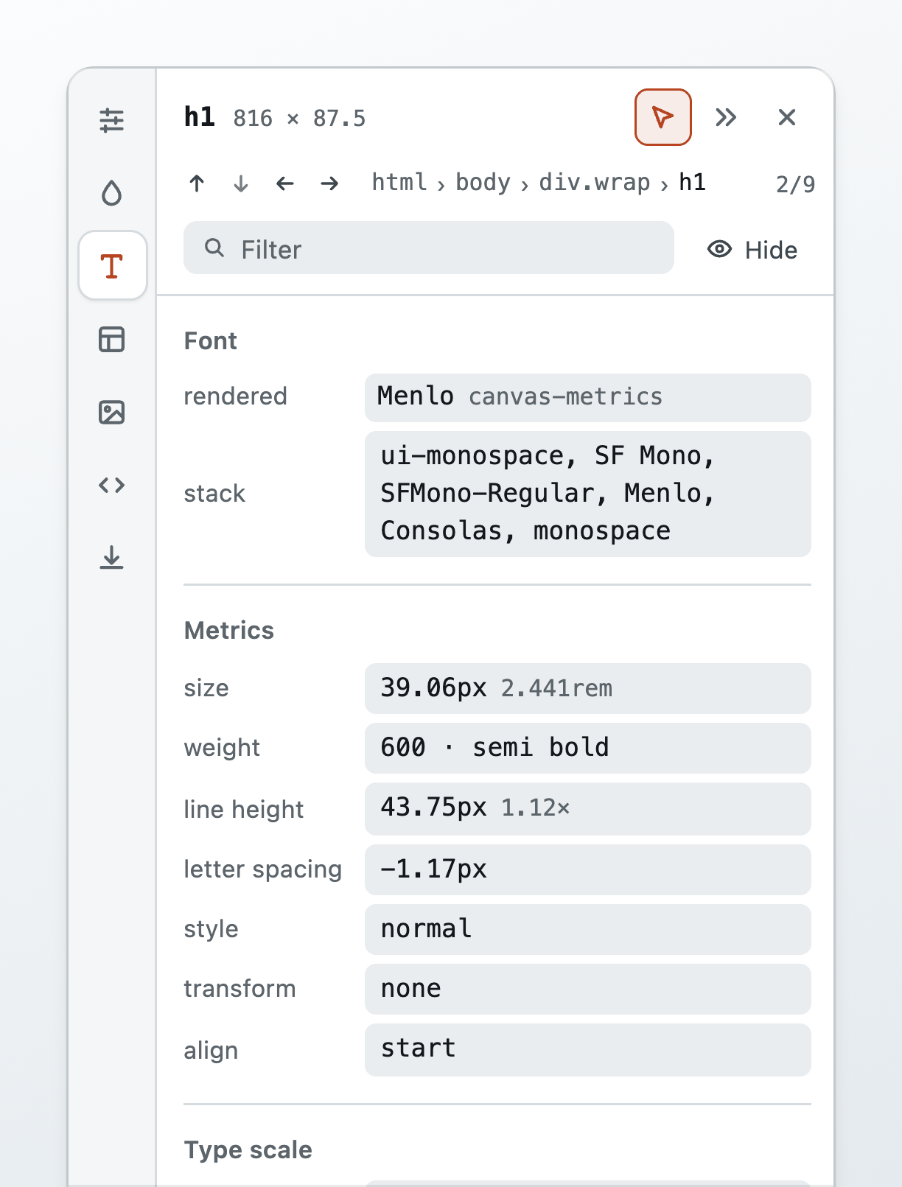This screenshot has height=1187, width=902.
Task: Toggle the element picker cursor
Action: [663, 117]
